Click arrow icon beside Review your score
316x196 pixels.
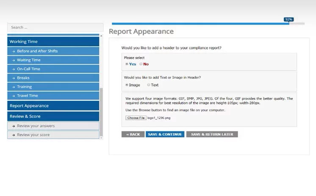pos(14,135)
